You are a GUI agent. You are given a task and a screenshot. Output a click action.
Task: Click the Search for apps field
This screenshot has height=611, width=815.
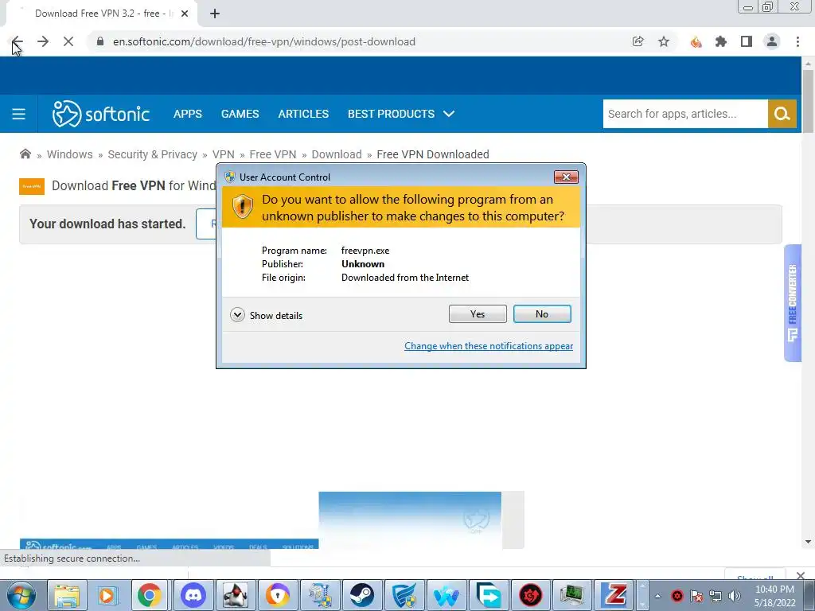click(x=685, y=114)
